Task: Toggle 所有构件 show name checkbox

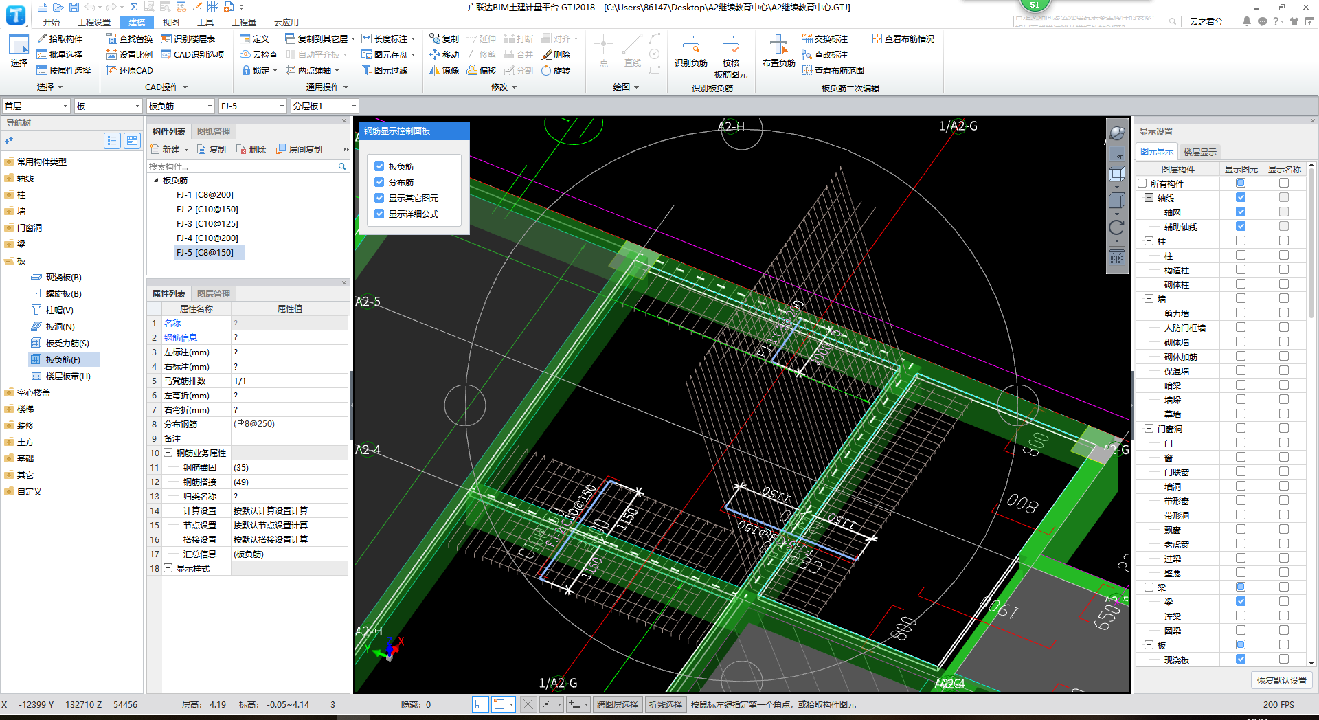Action: 1284,183
